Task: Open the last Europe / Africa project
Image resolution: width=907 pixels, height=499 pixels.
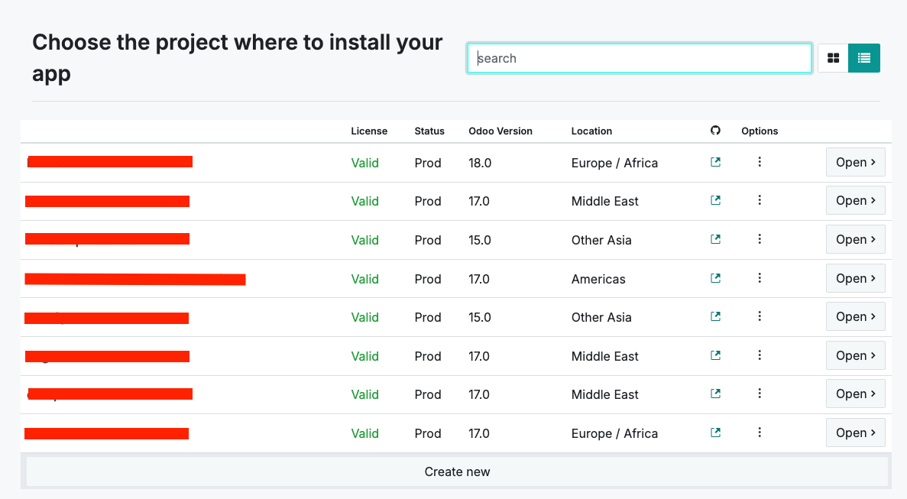Action: point(855,433)
